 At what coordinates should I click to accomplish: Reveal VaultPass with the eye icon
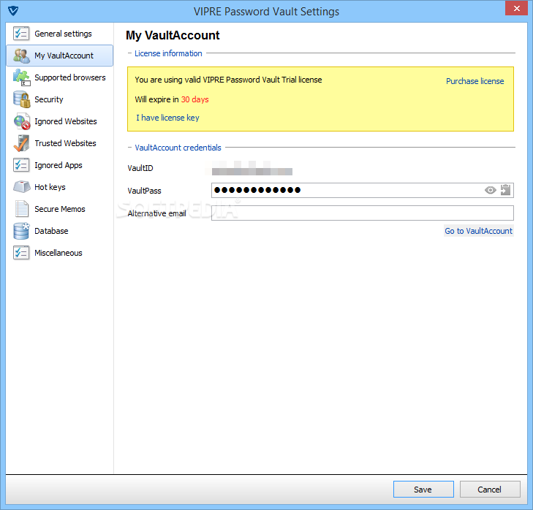490,190
